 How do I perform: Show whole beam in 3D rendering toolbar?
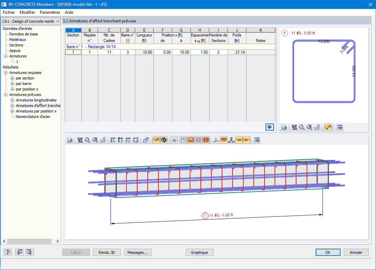click(x=95, y=140)
